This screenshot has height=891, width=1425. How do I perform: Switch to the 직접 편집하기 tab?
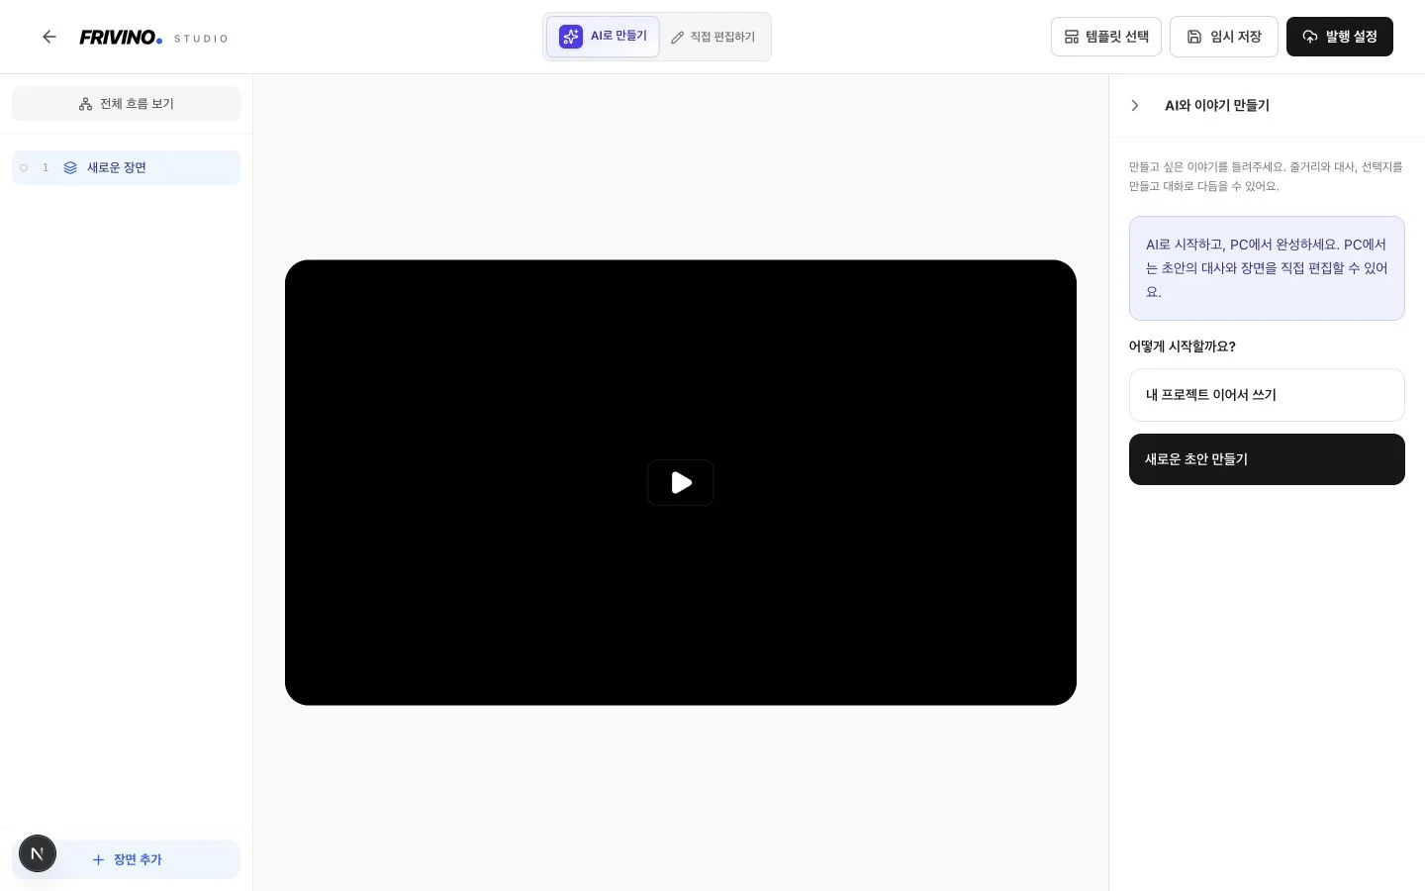(713, 37)
